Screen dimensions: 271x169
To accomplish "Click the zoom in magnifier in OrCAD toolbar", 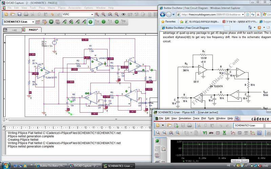I will pos(97,14).
